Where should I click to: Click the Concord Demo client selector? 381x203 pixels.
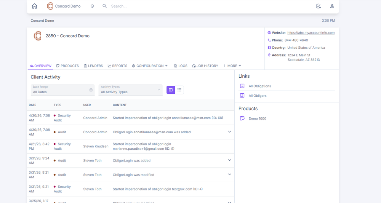[70, 6]
